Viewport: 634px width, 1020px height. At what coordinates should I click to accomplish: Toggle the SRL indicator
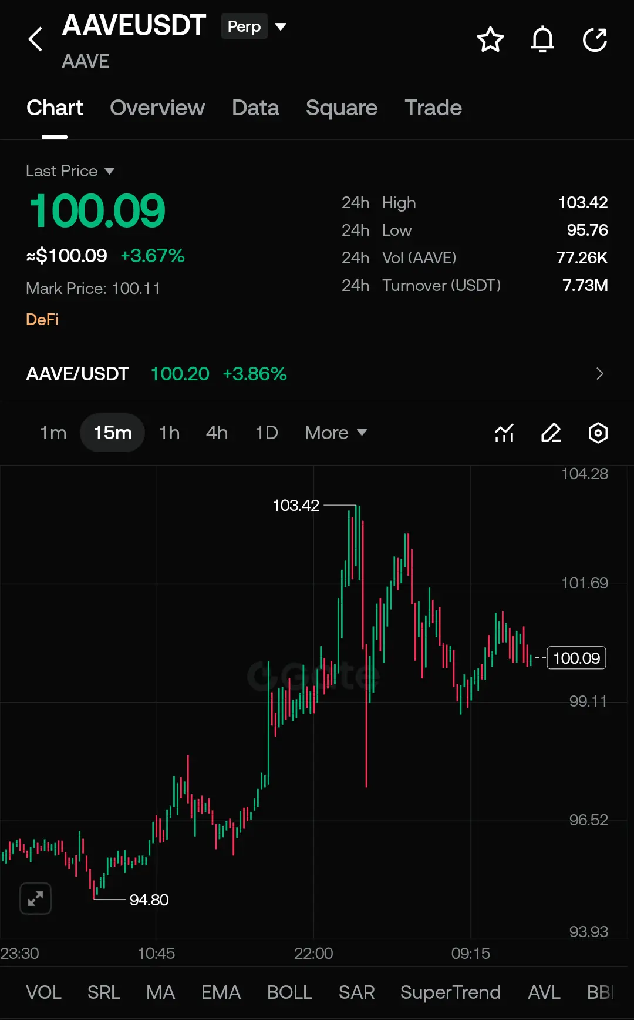(x=104, y=992)
